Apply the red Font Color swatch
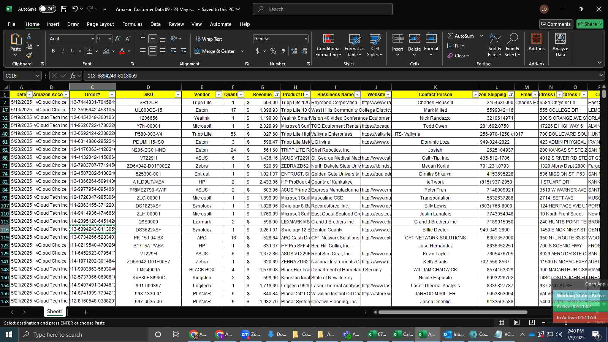 pos(122,51)
